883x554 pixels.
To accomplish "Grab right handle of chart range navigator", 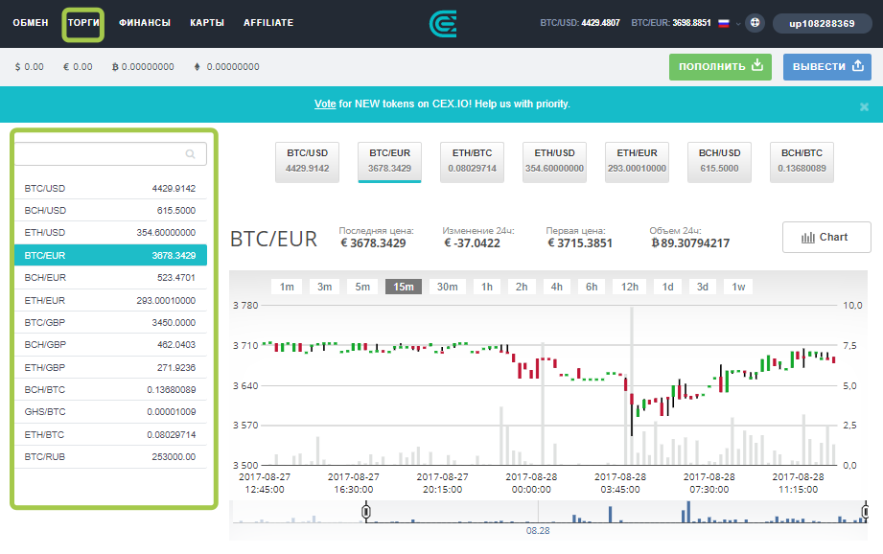I will pyautogui.click(x=866, y=512).
